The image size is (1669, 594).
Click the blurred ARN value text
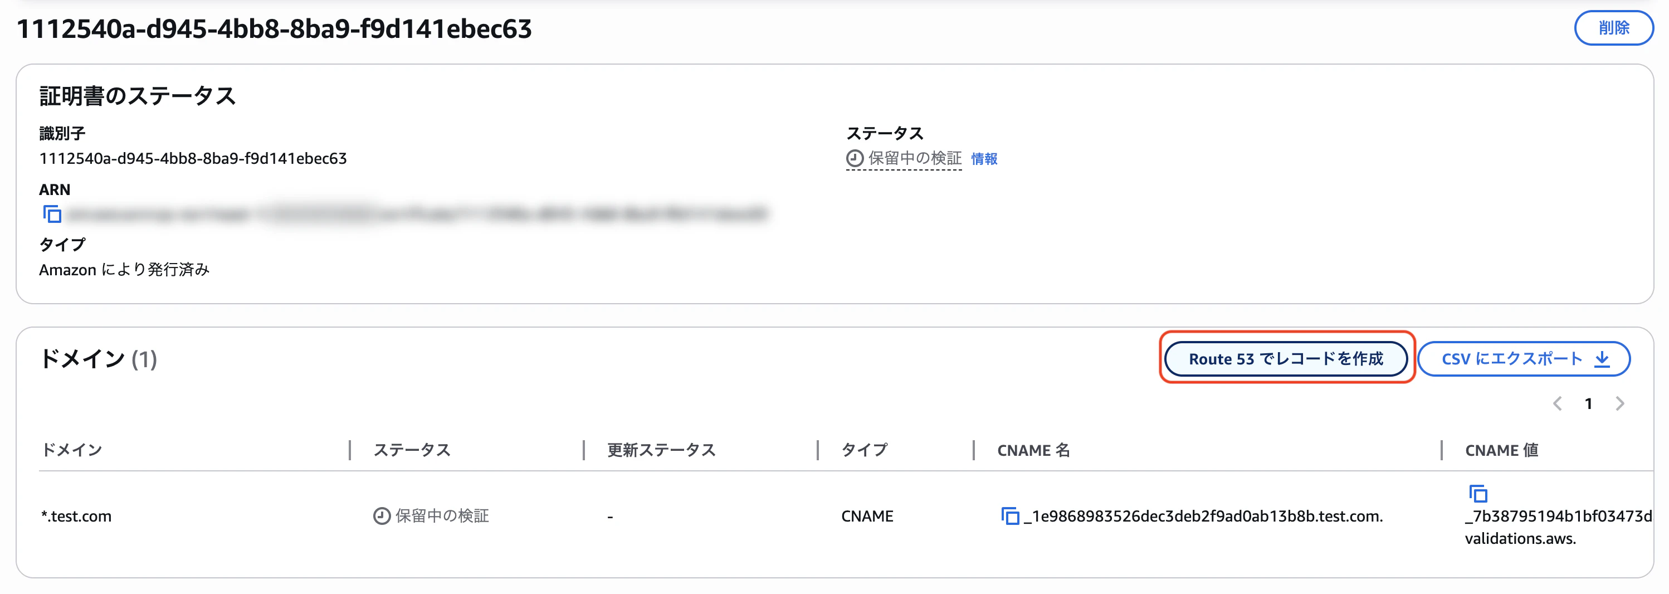coord(418,214)
